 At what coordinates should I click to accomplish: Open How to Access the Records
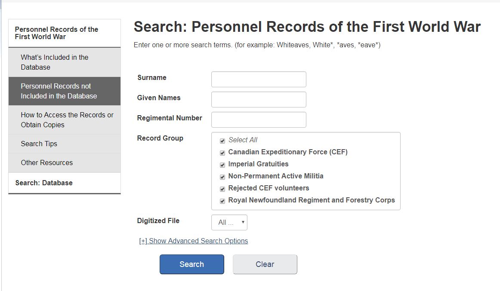tap(67, 120)
